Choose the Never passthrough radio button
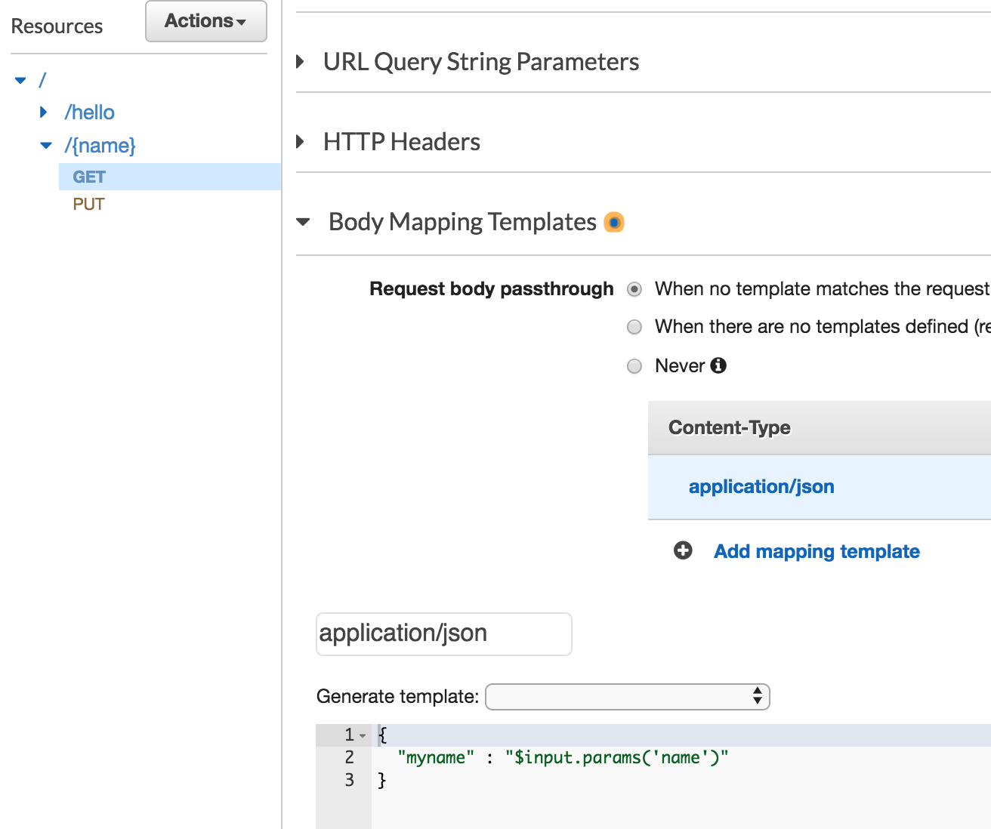This screenshot has height=829, width=991. (634, 366)
